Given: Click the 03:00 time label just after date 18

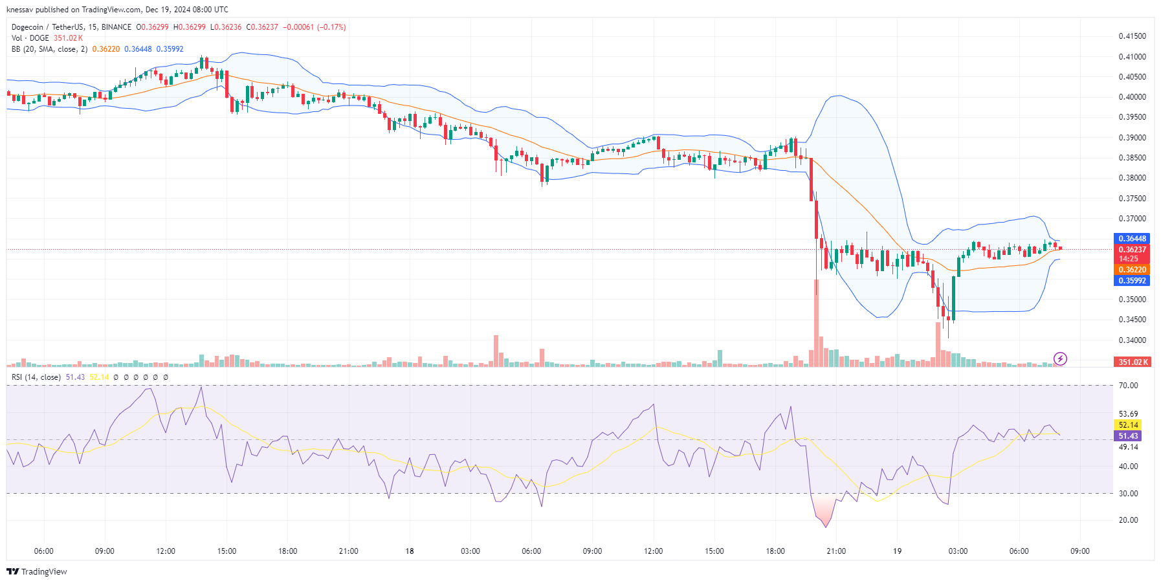Looking at the screenshot, I should point(470,551).
